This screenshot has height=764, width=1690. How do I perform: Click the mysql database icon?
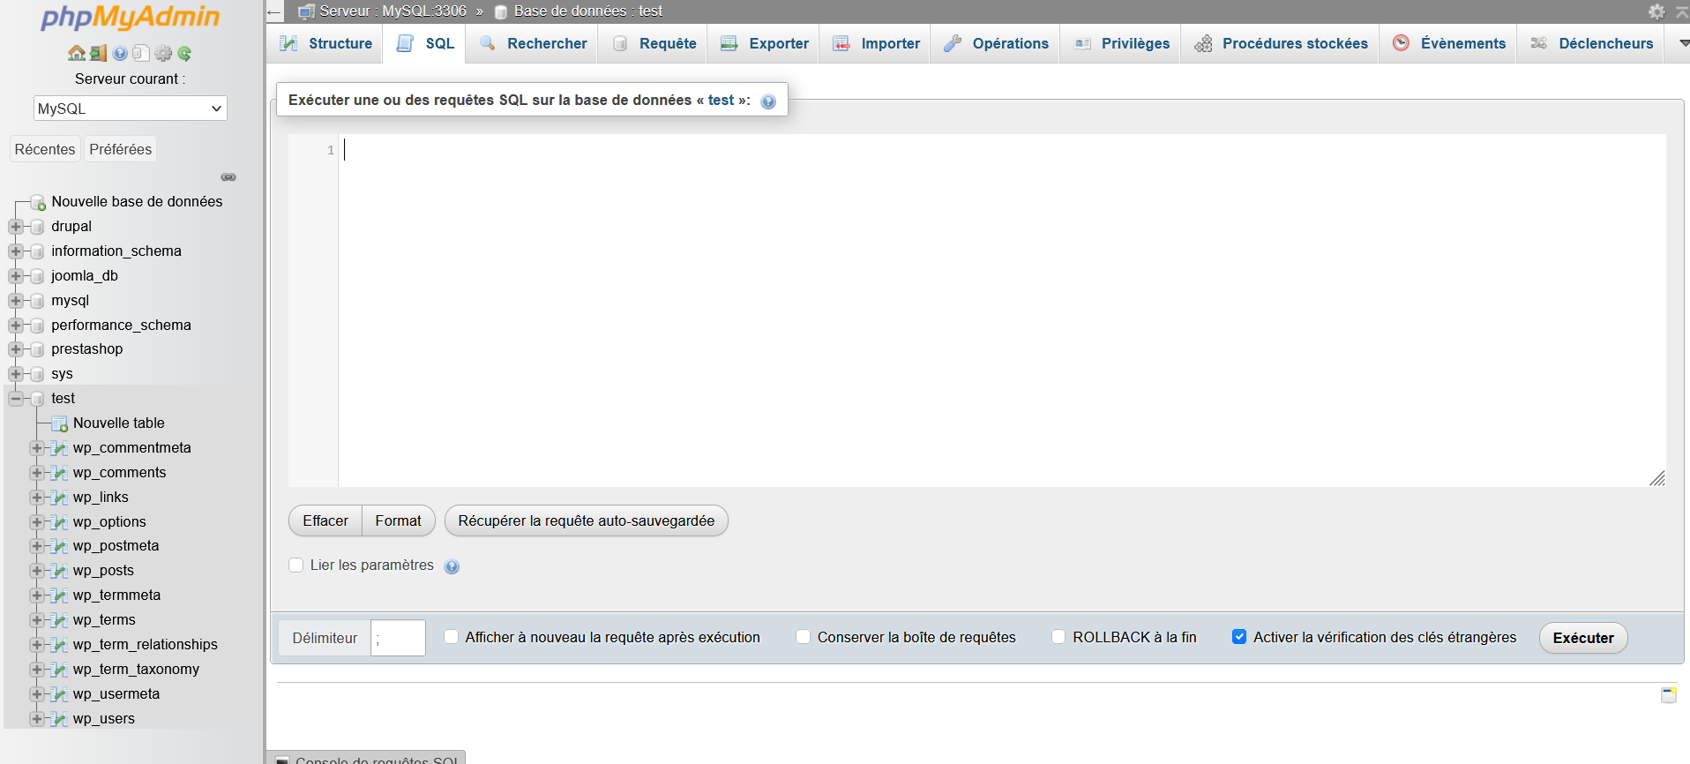pyautogui.click(x=37, y=301)
